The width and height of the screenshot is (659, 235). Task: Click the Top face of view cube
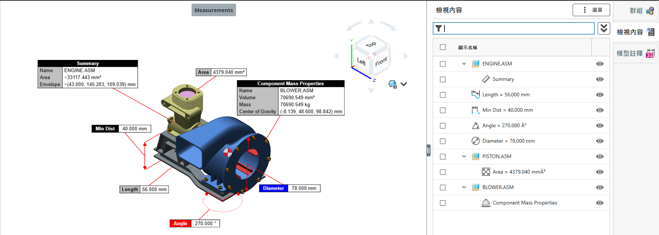[x=371, y=44]
